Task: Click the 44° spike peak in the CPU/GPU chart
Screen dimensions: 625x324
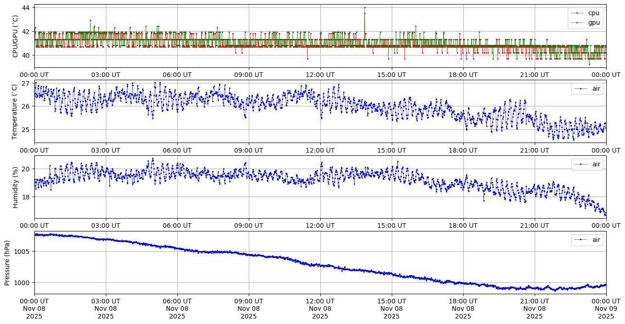Action: 365,8
